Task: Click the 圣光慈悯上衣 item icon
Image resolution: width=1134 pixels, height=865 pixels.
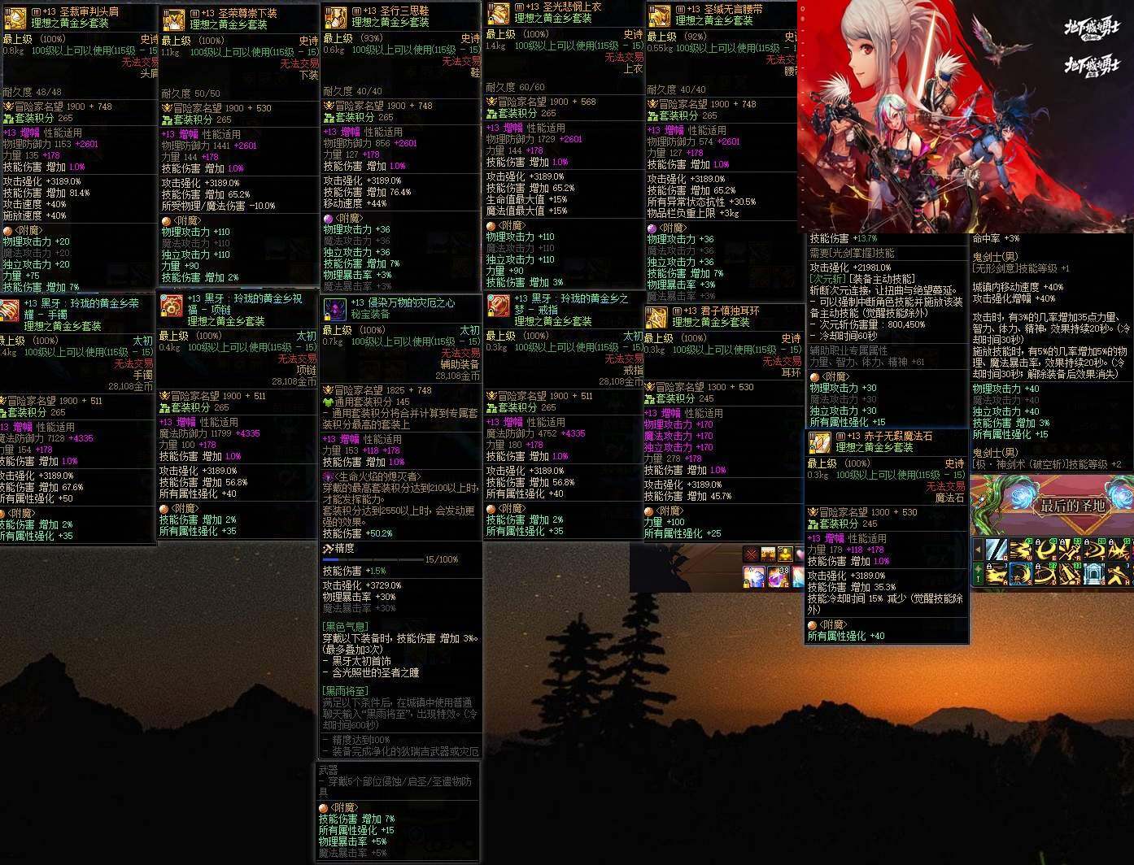Action: tap(498, 13)
